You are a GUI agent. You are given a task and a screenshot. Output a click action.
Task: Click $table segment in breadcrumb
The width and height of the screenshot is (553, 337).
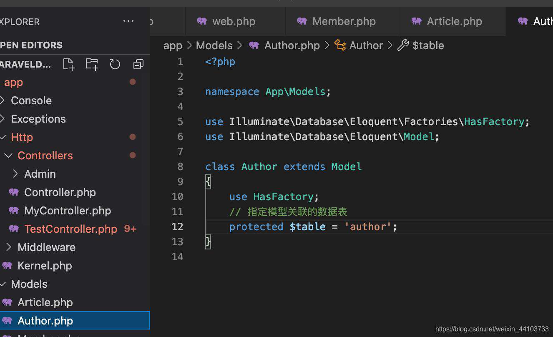point(428,45)
